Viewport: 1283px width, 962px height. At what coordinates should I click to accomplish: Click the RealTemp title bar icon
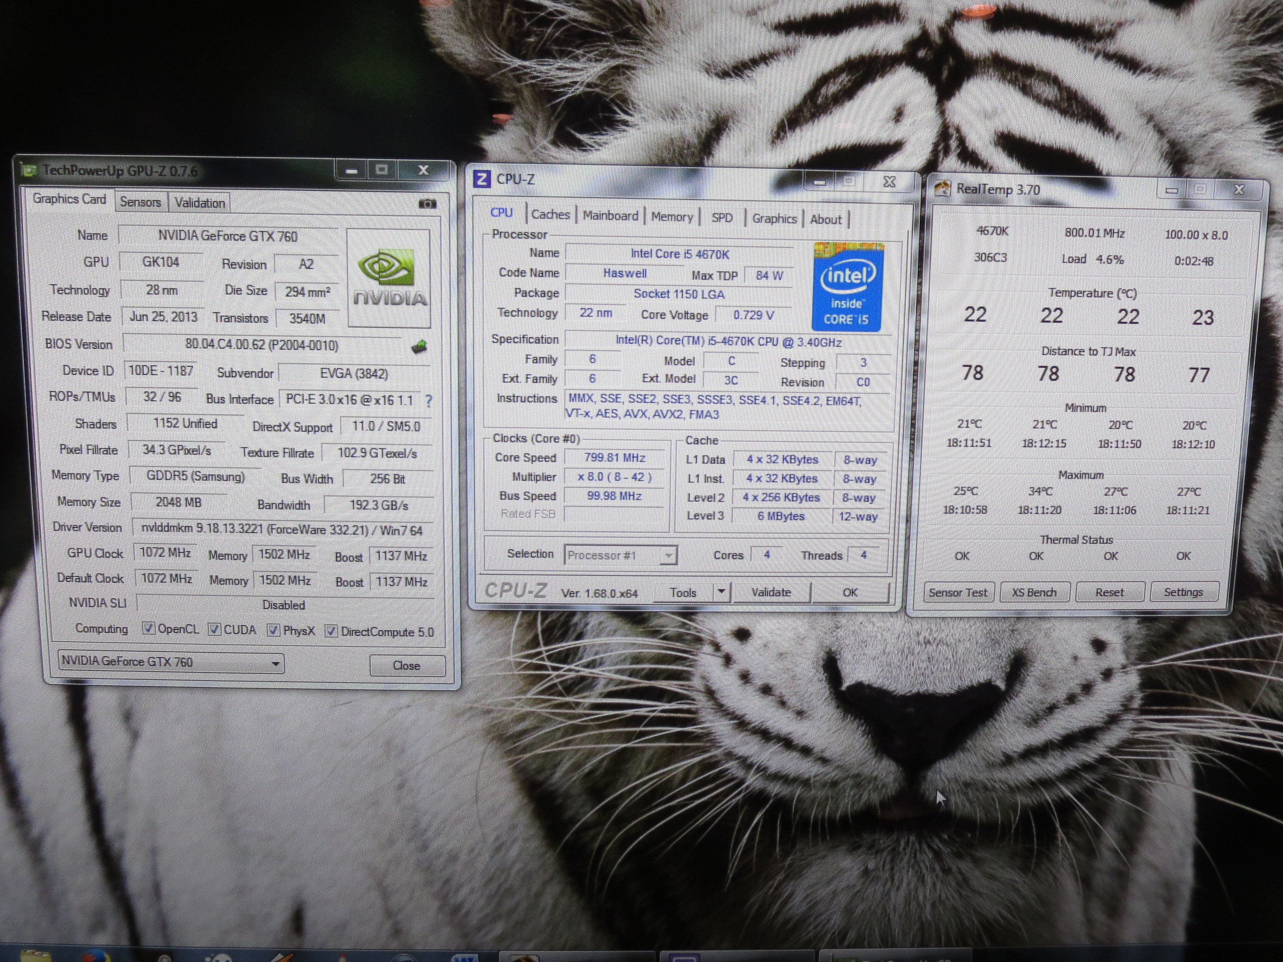click(942, 189)
